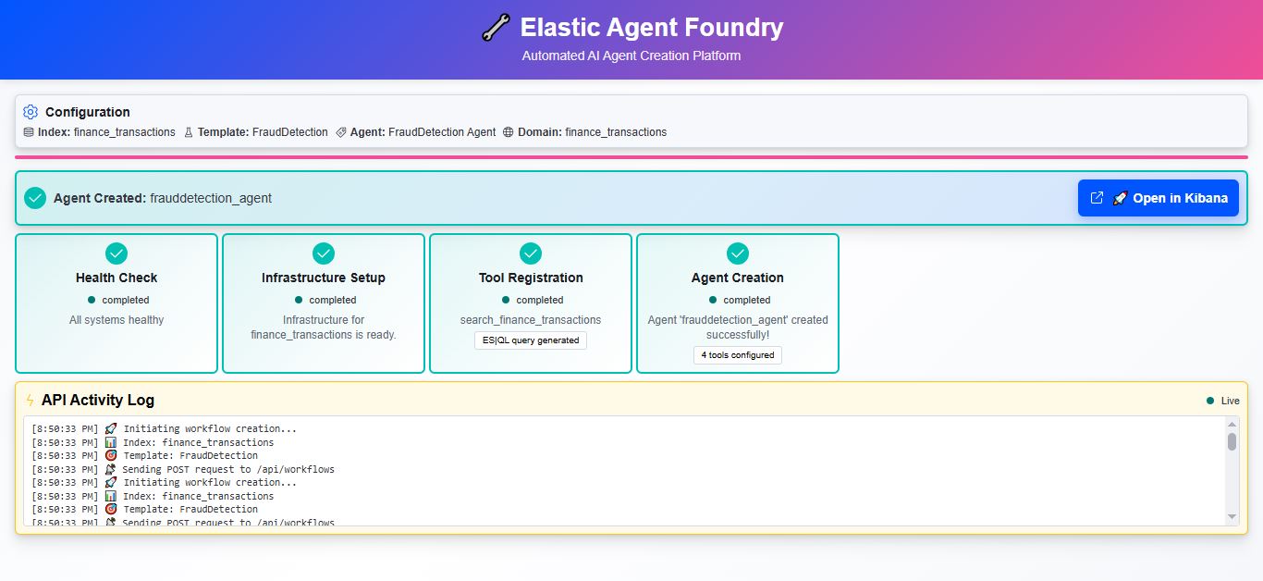Viewport: 1263px width, 581px height.
Task: Click the "Agent 'frauddetection_agent' created successfully!" message
Action: [738, 328]
